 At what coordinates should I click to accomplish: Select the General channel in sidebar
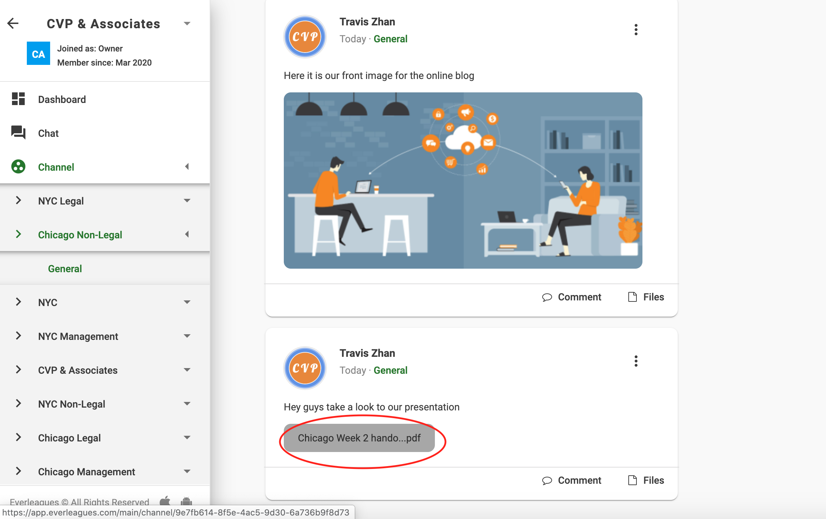pos(65,269)
